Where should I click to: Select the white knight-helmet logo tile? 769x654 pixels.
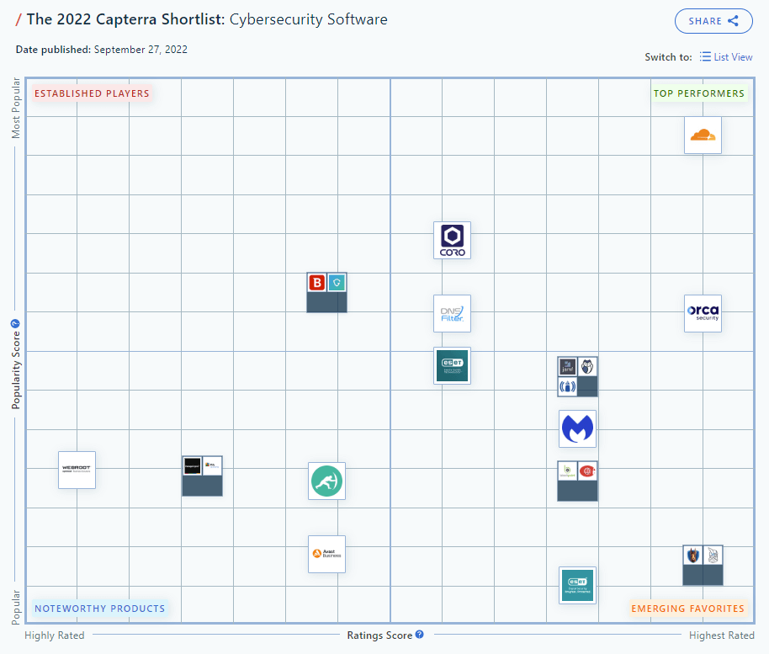tap(713, 556)
